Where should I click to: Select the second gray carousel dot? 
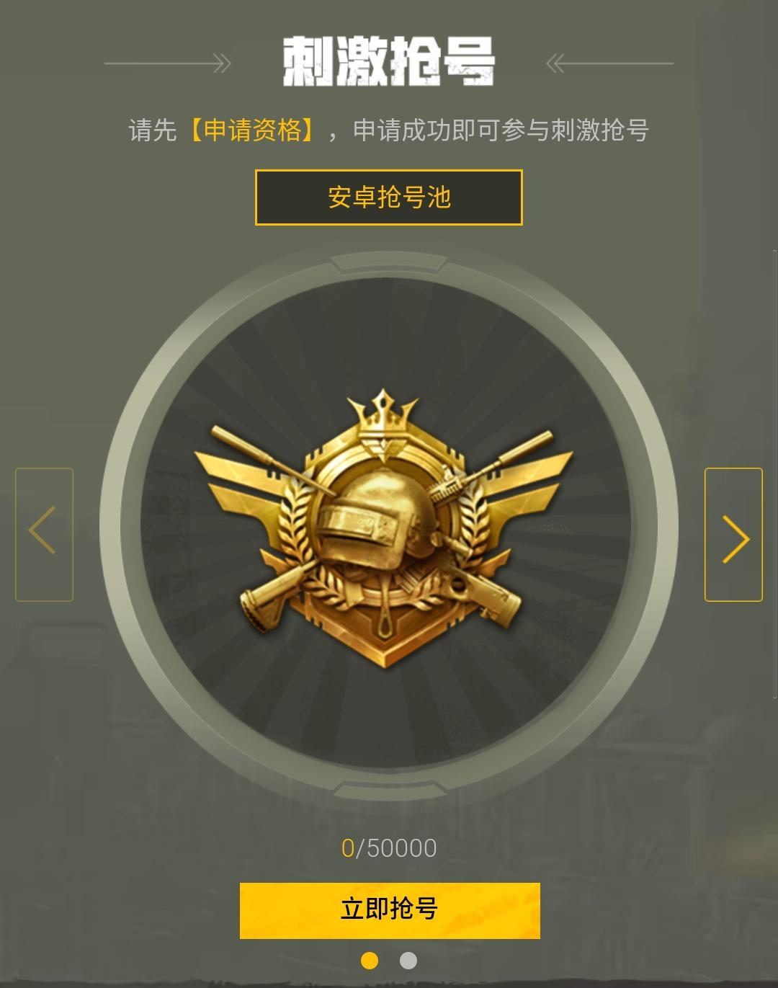[x=408, y=961]
